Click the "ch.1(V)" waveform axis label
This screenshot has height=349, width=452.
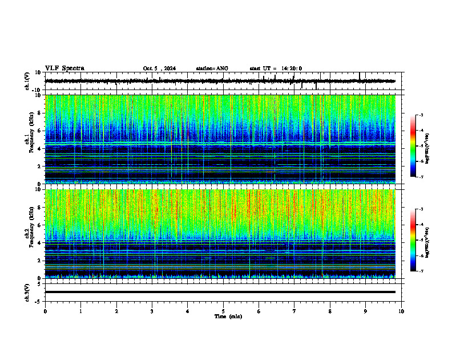27,81
